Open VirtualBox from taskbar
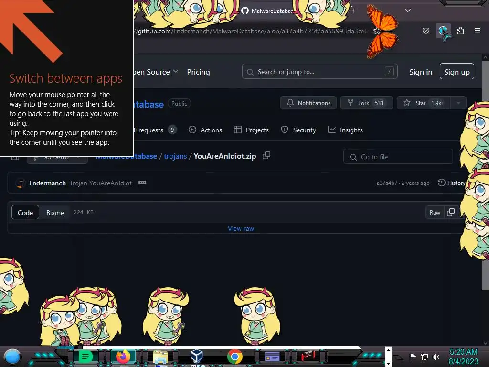 pyautogui.click(x=197, y=356)
